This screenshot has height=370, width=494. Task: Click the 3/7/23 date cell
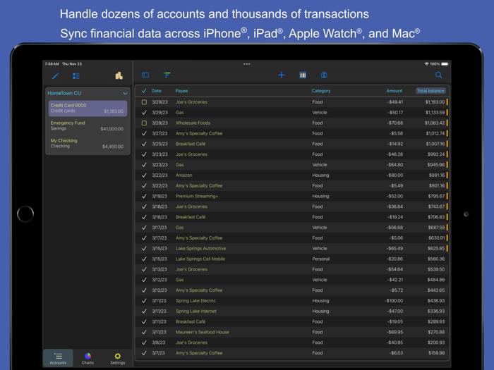pos(158,353)
